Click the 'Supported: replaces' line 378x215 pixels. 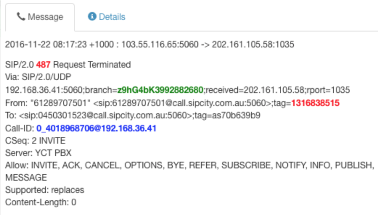click(45, 190)
